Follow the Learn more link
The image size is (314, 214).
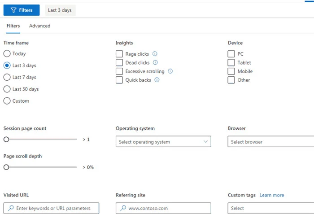pyautogui.click(x=272, y=195)
